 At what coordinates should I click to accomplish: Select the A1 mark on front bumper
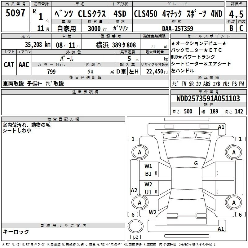coord(221,127)
